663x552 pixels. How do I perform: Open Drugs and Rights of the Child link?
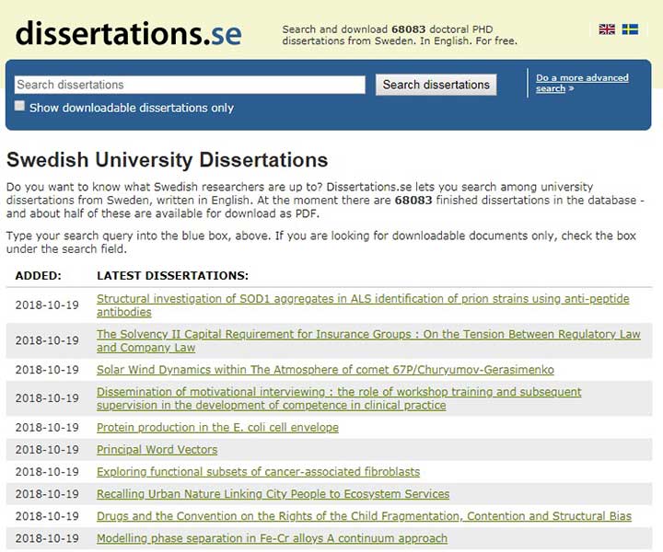coord(364,516)
